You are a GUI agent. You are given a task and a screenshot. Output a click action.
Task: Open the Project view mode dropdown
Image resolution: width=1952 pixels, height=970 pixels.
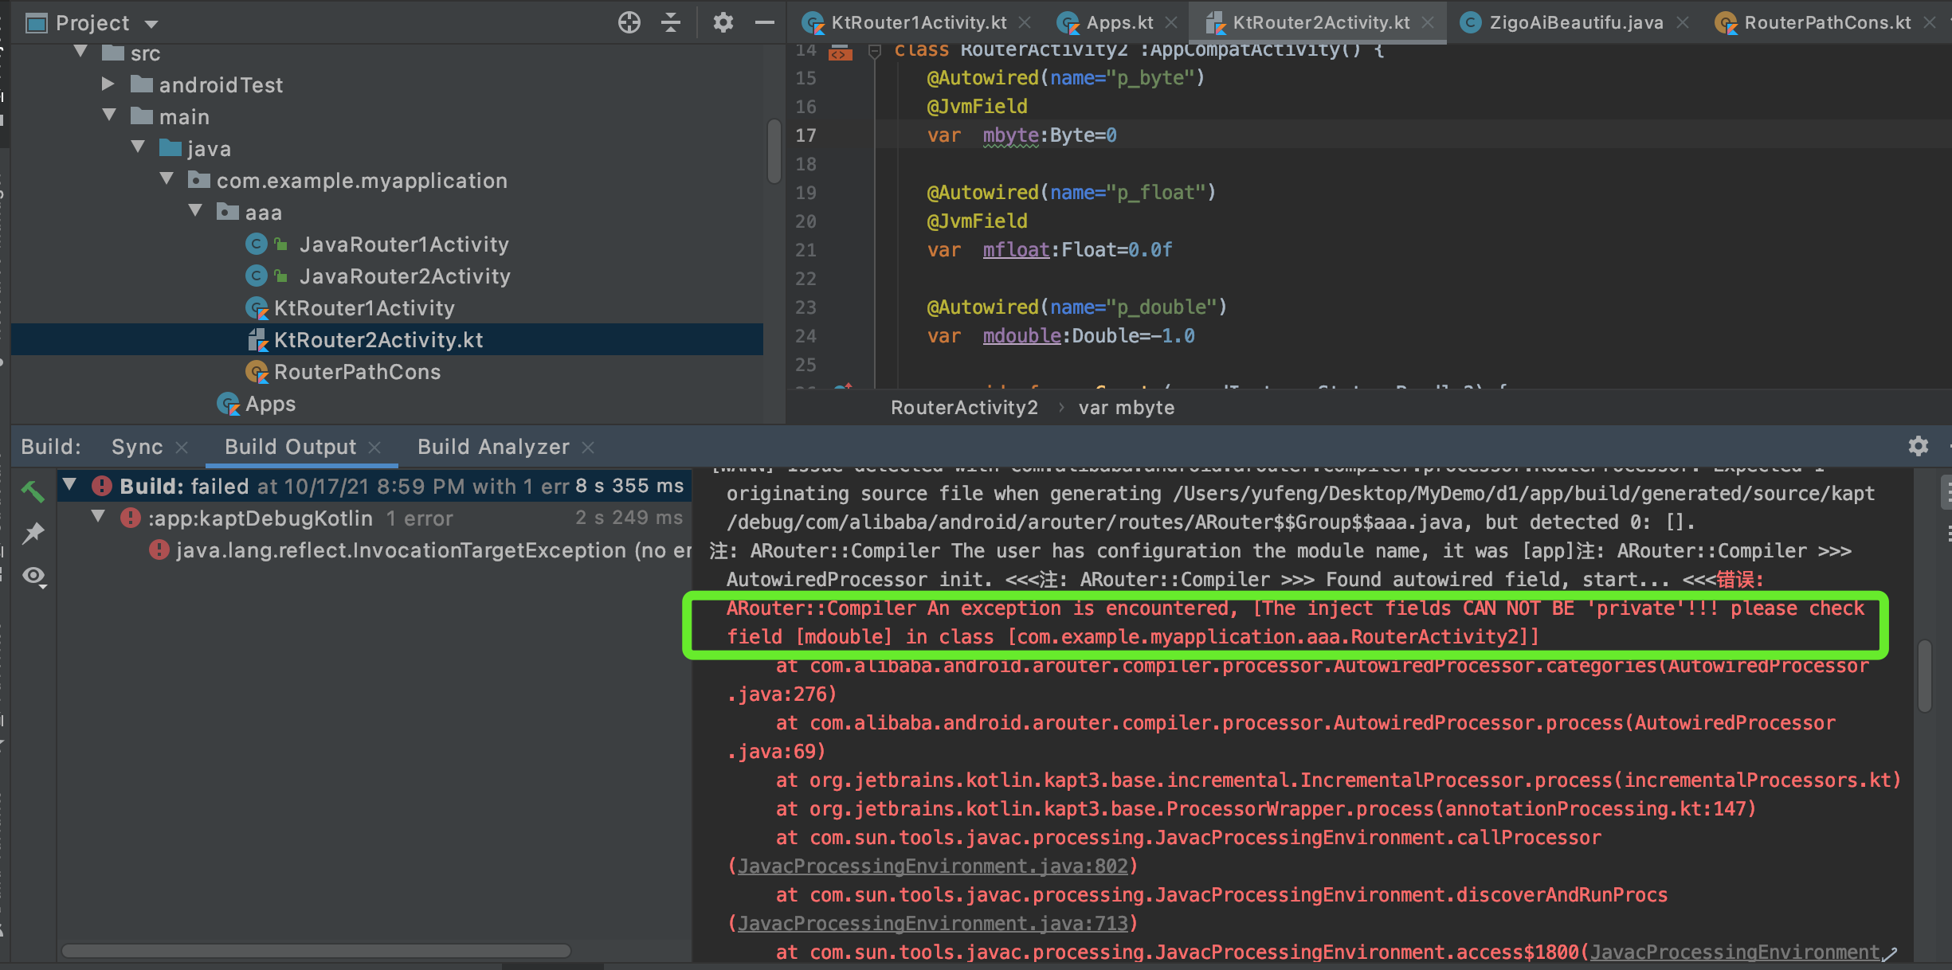click(92, 22)
